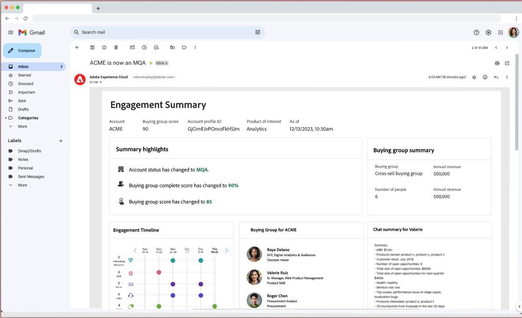Viewport: 522px width, 318px height.
Task: Click Roger Chen's profile photo
Action: pos(254,300)
